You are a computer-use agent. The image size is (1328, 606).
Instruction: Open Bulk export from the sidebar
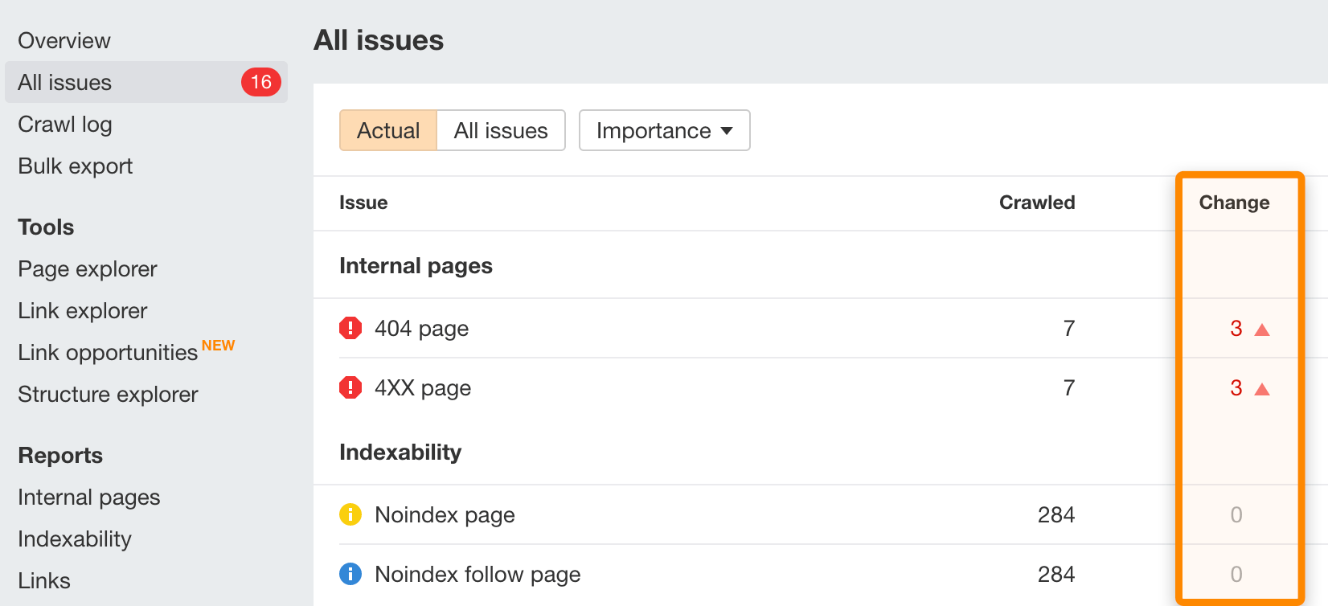(76, 166)
